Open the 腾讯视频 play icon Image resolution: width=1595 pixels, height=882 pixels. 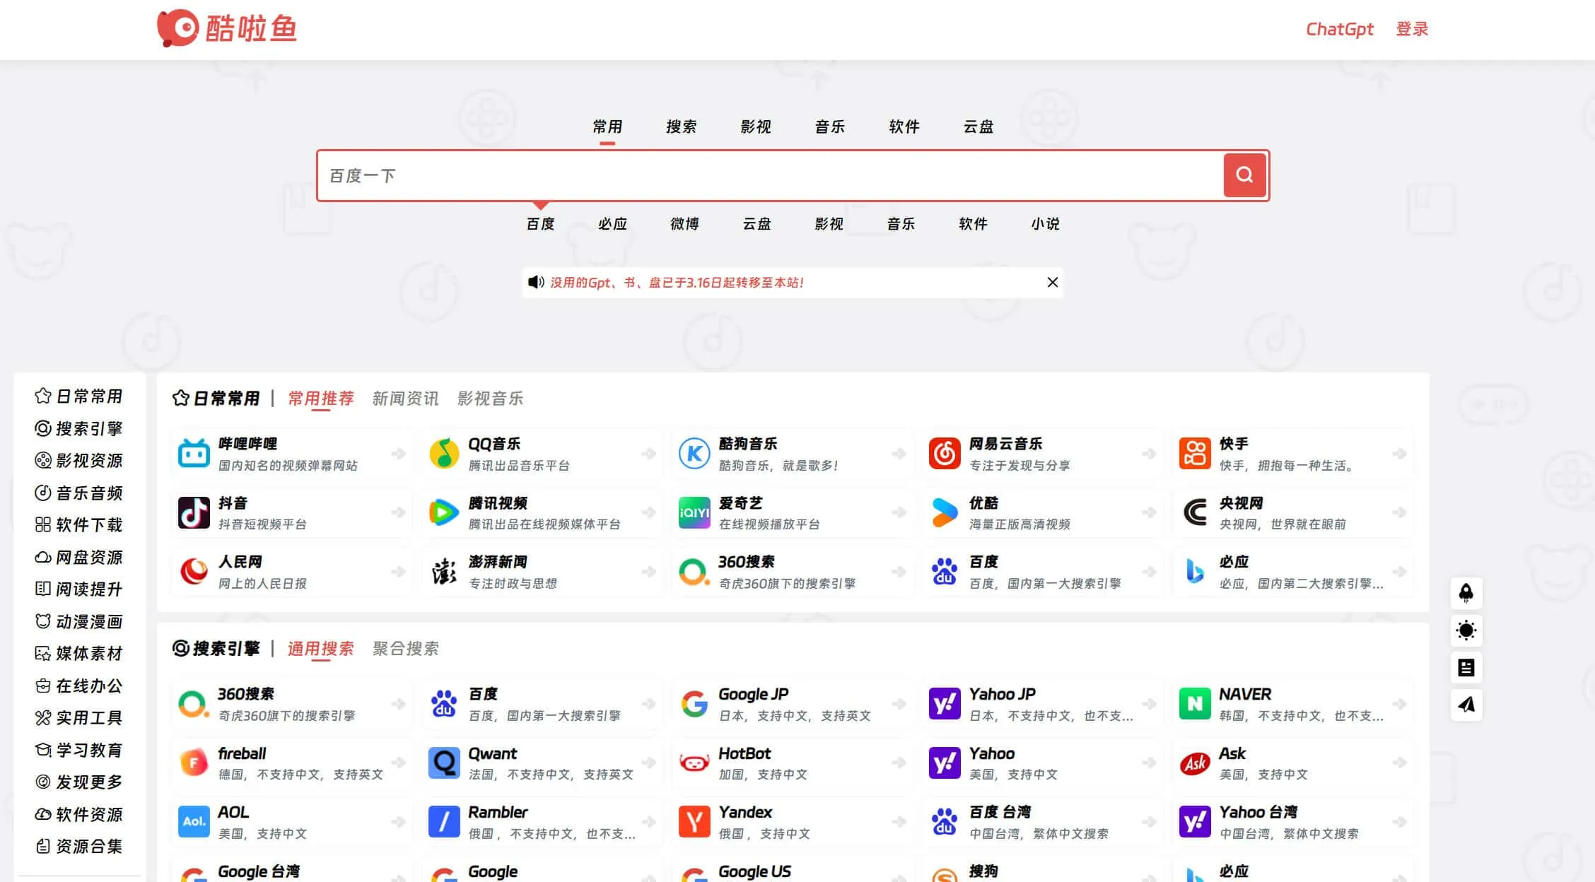tap(444, 512)
